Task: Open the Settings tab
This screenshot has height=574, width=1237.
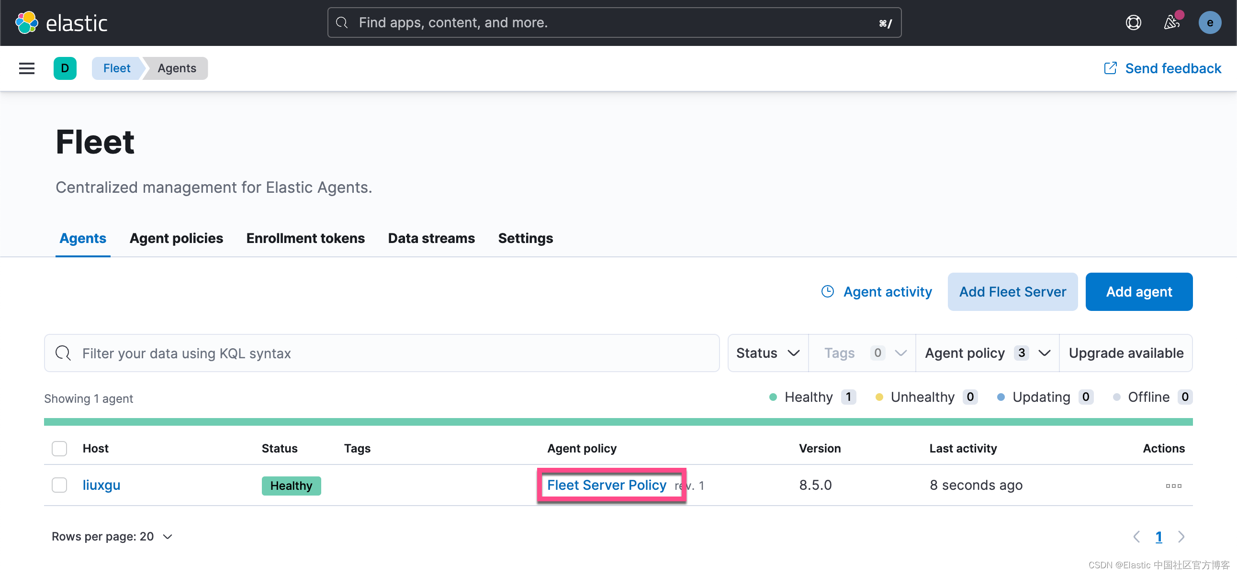Action: (x=525, y=238)
